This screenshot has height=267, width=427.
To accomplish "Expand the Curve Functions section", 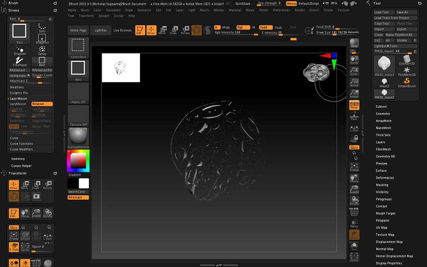I will point(21,144).
